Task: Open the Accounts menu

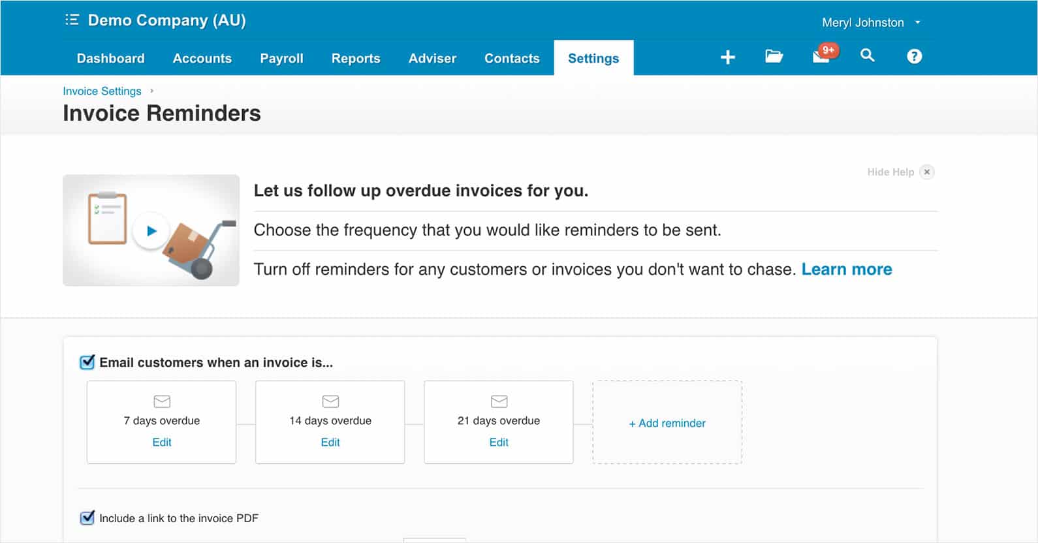Action: click(202, 58)
